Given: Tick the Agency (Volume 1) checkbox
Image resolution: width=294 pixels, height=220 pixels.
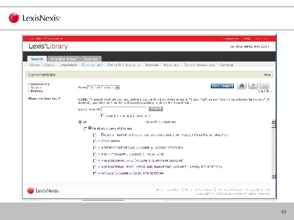Looking at the screenshot, I should (95, 154).
